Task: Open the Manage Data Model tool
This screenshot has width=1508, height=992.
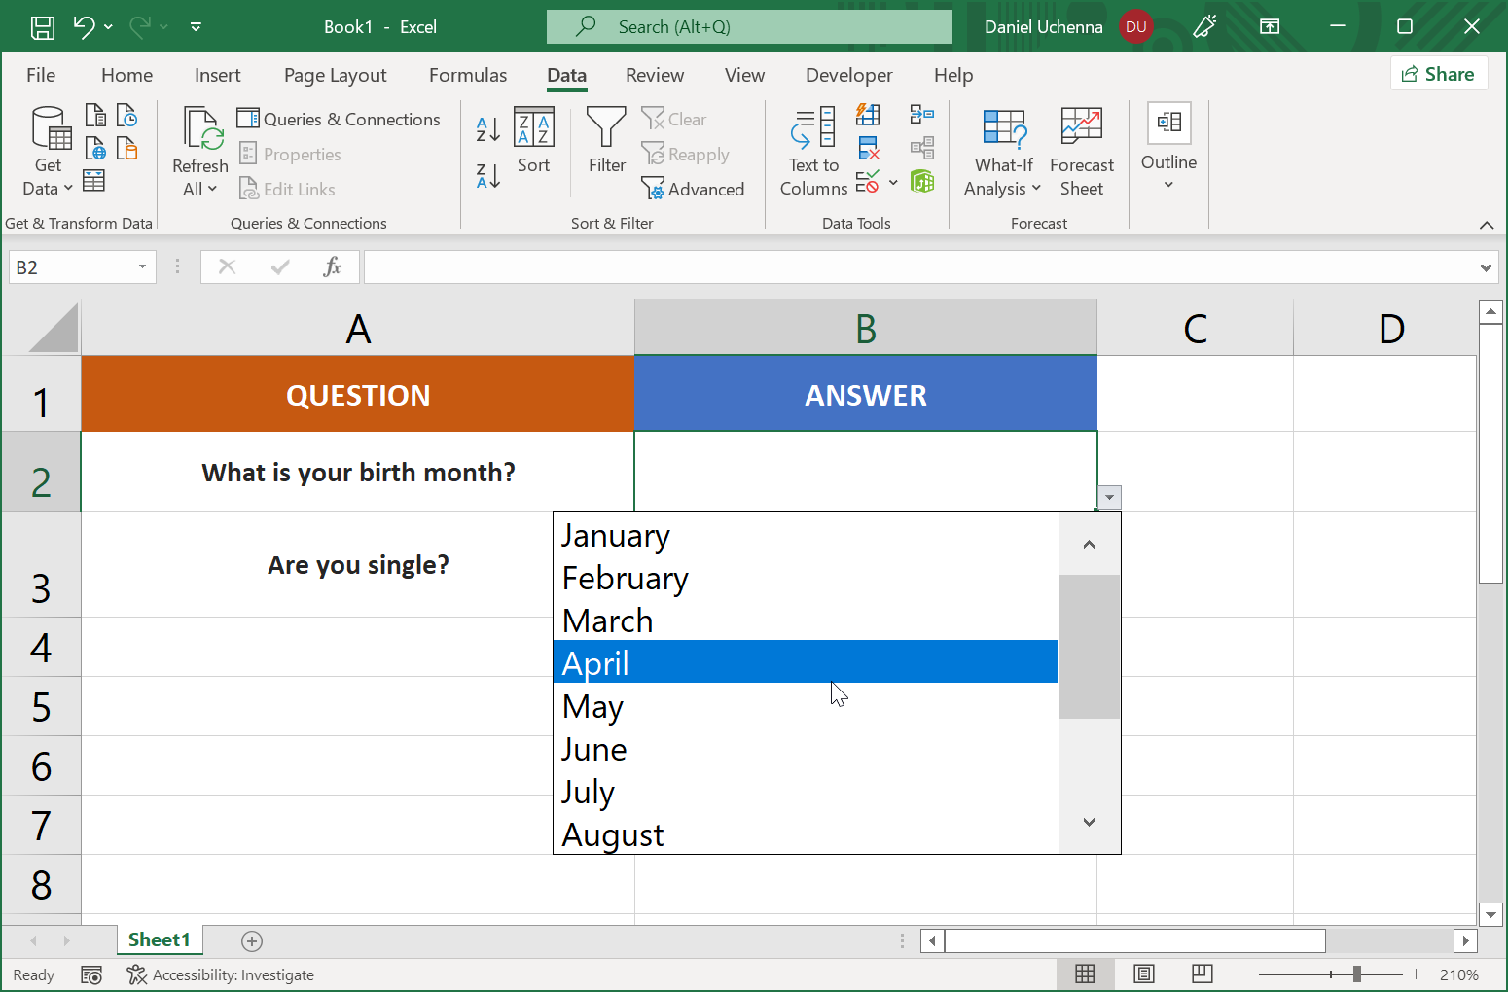Action: [x=921, y=182]
